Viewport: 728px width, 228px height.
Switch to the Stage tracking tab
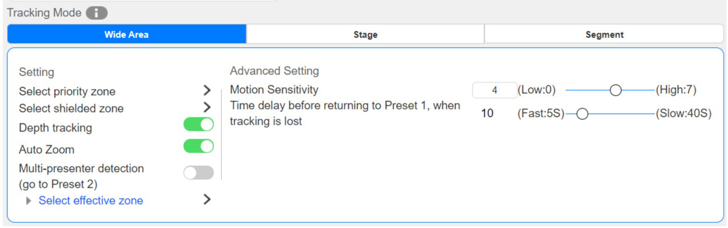[x=365, y=34]
